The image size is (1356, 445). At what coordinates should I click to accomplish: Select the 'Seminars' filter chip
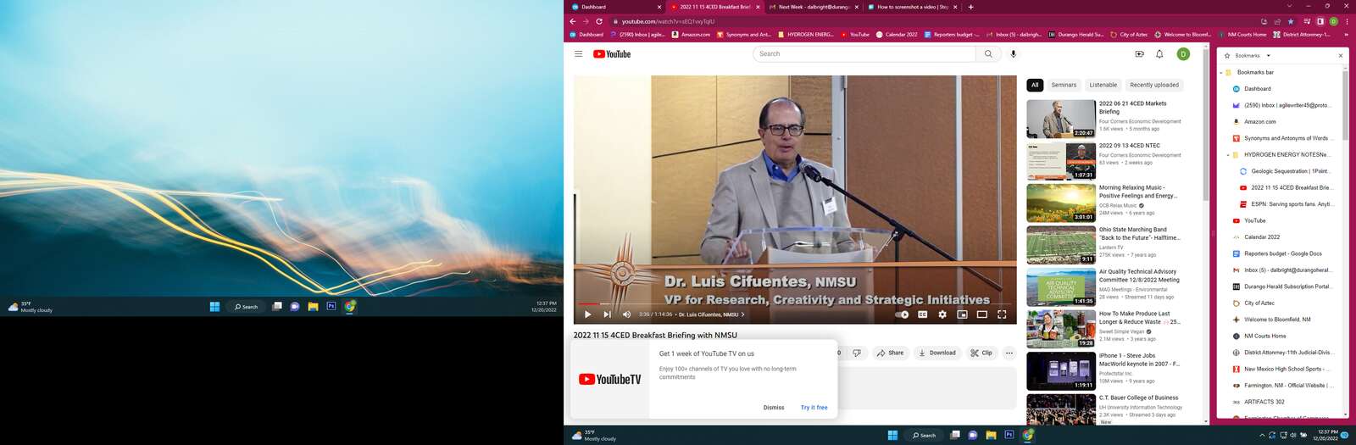1064,85
